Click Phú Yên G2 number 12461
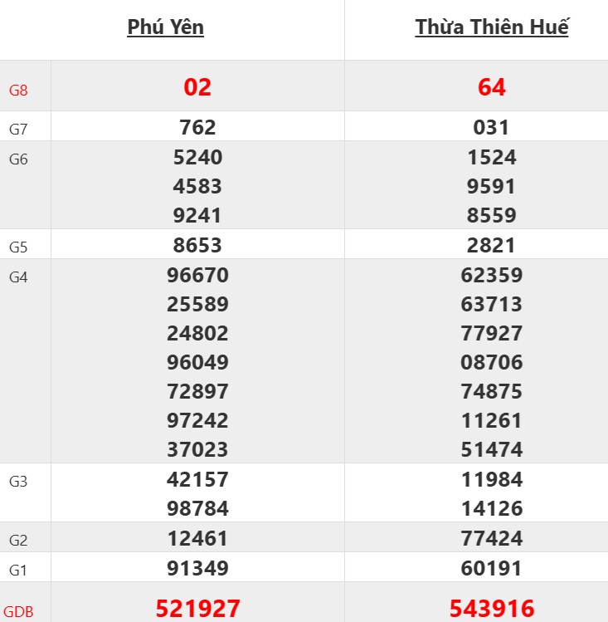608x622 pixels. (197, 538)
